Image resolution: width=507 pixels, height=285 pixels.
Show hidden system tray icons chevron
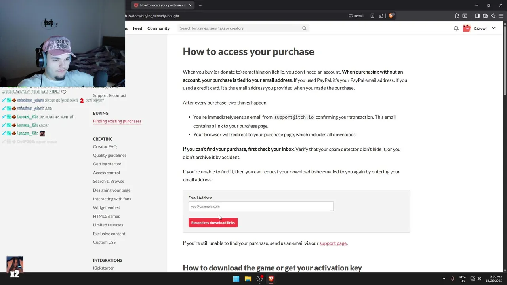coord(444,279)
